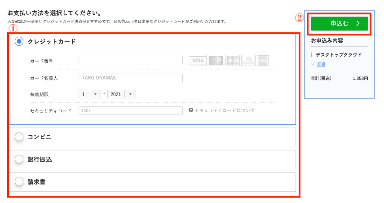Choose 銀行振込 as payment method

[19, 159]
